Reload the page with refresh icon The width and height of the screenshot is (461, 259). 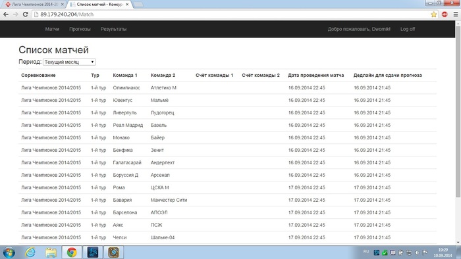pos(25,14)
